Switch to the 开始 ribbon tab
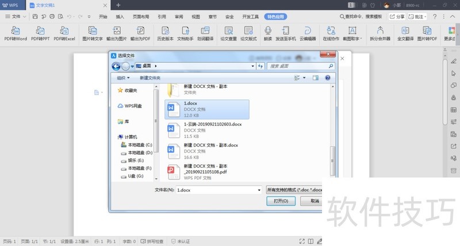 pos(103,17)
